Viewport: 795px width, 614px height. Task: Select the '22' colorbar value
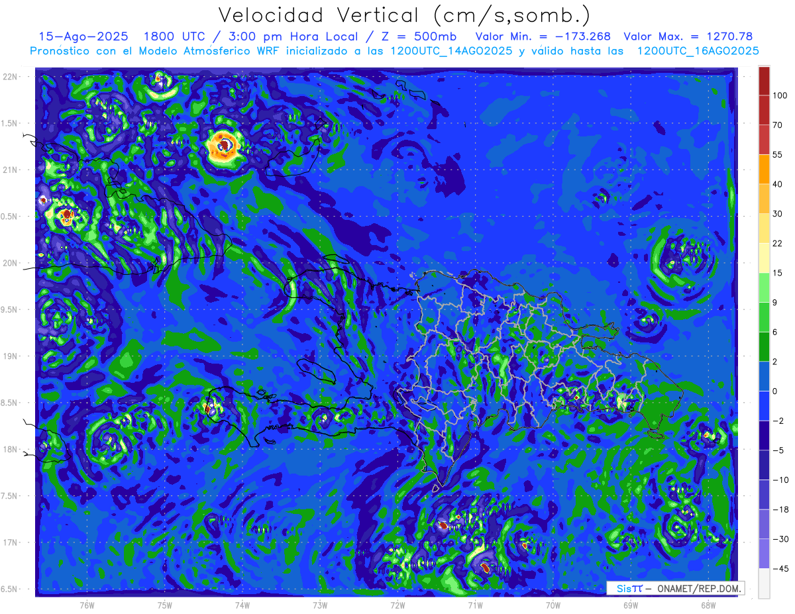pyautogui.click(x=778, y=243)
